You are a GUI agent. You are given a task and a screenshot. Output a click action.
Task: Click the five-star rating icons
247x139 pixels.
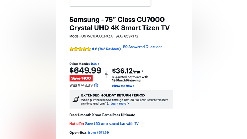(x=80, y=49)
